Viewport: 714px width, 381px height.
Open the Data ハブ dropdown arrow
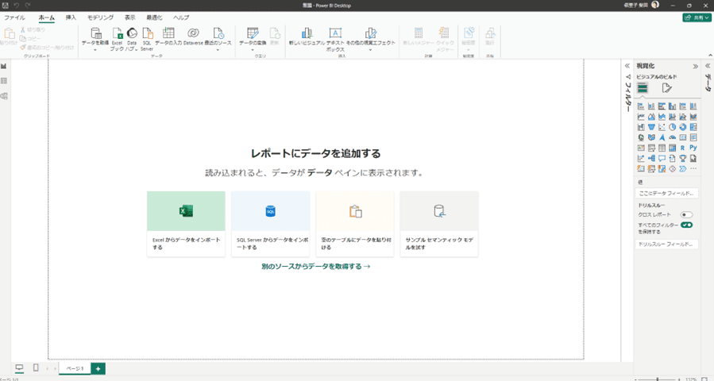[136, 49]
